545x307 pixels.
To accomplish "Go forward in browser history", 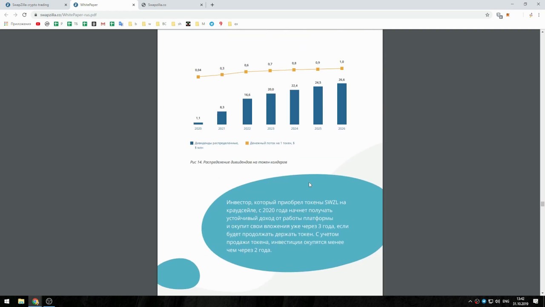I will click(15, 14).
